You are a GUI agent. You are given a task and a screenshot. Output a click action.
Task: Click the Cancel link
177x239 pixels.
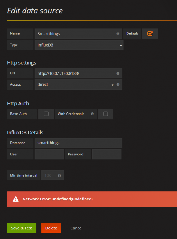pos(76,228)
